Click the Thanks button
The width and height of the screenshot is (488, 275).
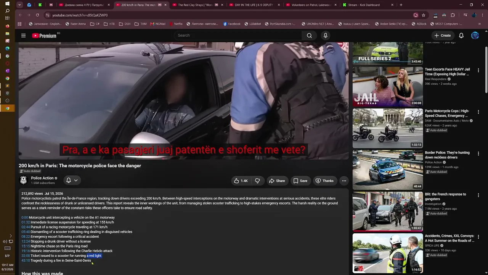click(324, 181)
